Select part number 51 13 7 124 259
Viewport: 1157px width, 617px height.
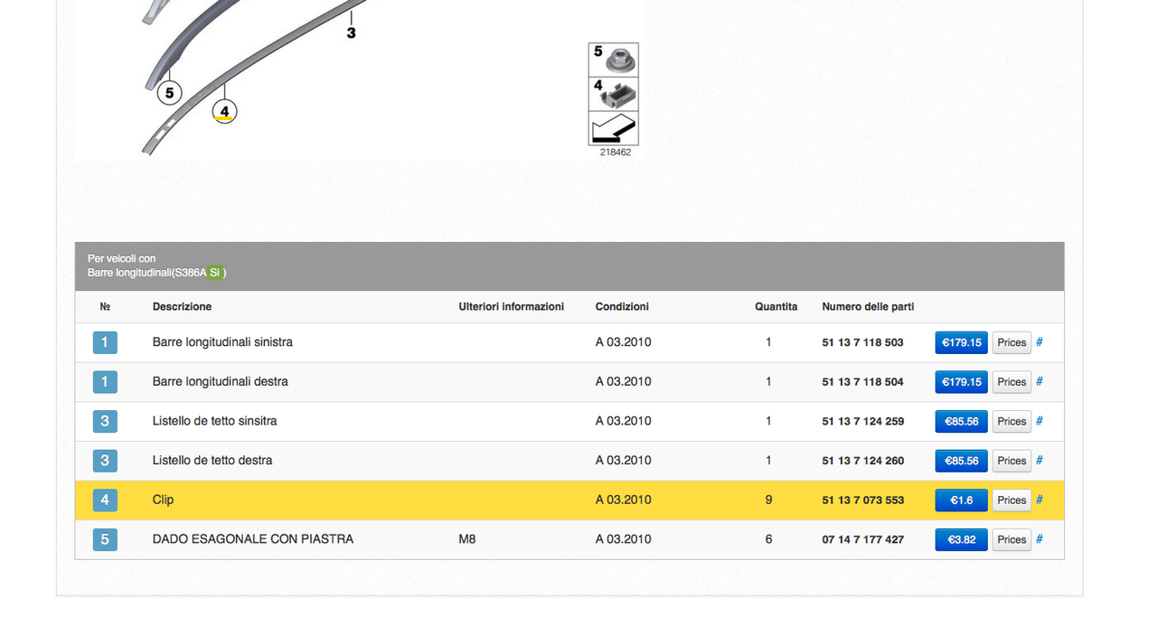click(x=862, y=422)
